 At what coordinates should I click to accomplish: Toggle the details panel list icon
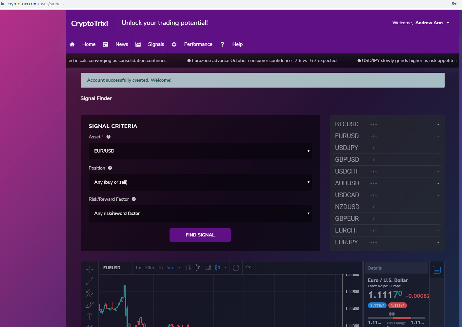click(x=437, y=270)
